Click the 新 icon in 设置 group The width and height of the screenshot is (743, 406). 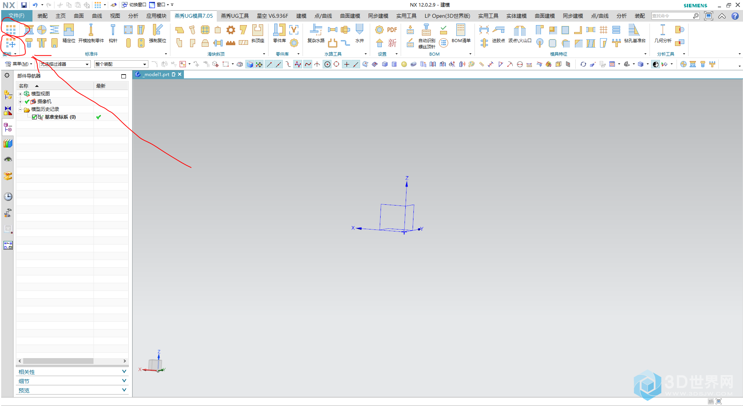pos(392,43)
